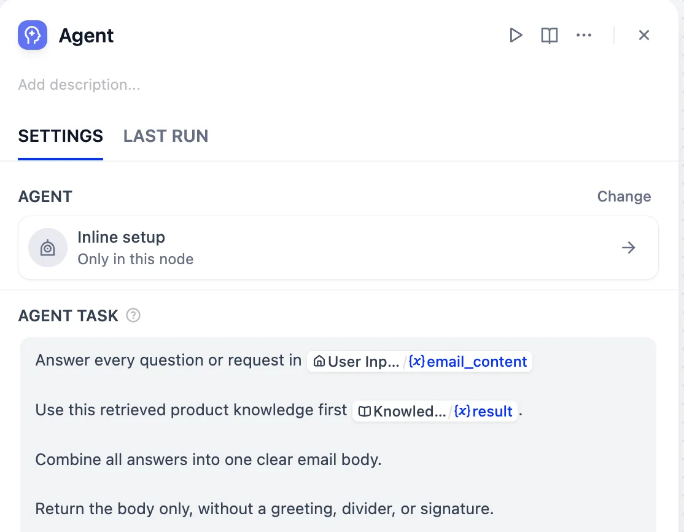
Task: Open the documentation book icon
Action: 549,36
